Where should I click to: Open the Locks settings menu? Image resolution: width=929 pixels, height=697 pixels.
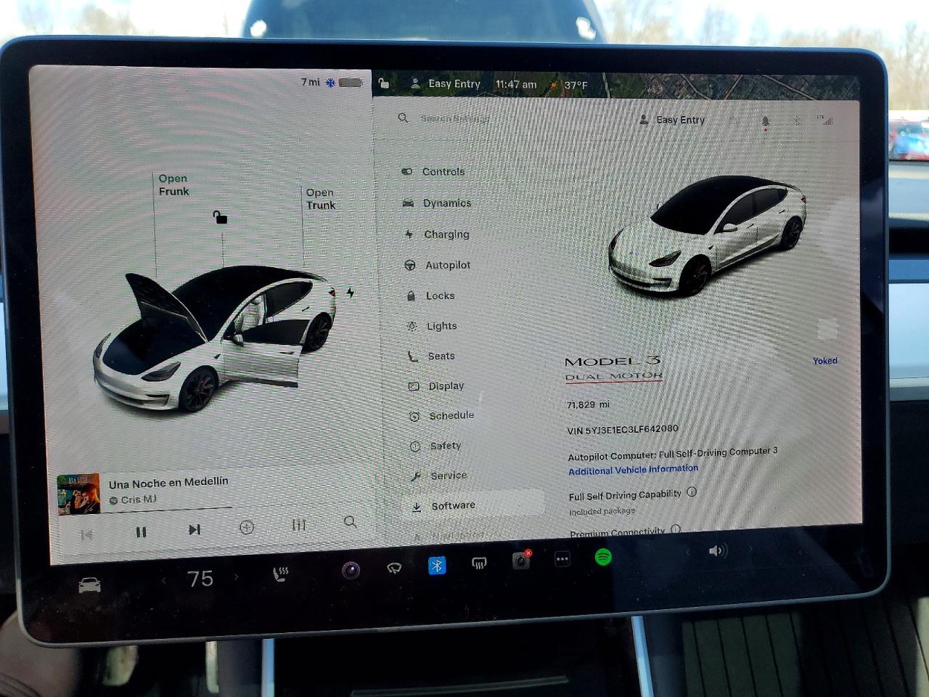[x=430, y=295]
